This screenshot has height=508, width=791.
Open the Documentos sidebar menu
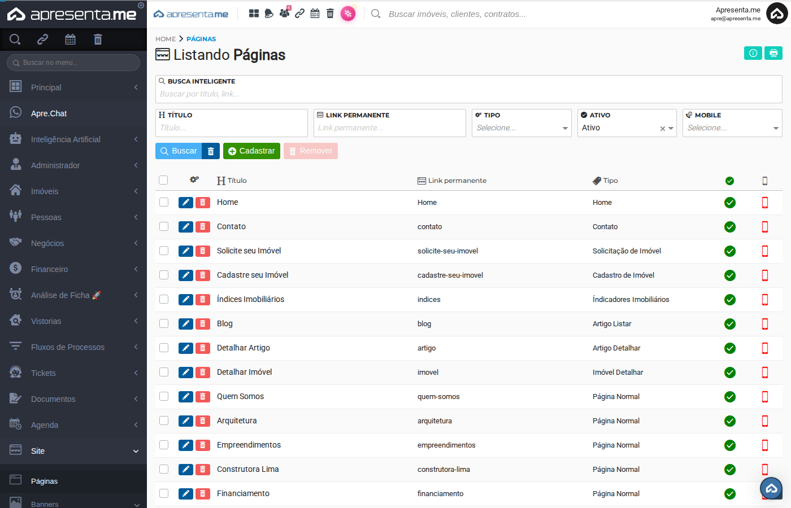pyautogui.click(x=73, y=399)
